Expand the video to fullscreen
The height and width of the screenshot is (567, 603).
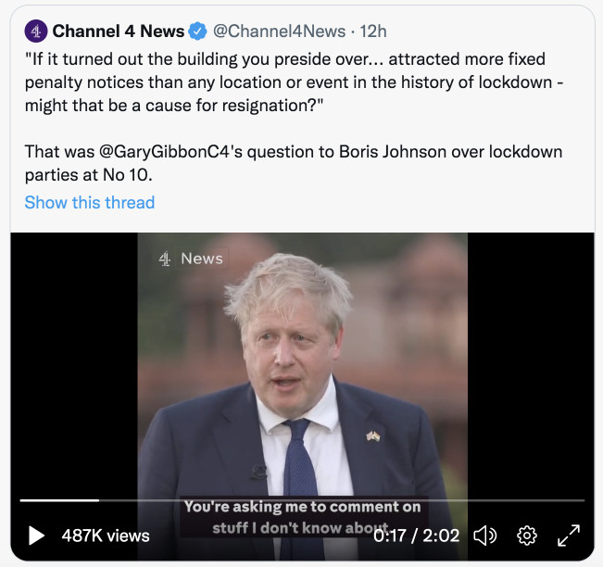pos(568,535)
